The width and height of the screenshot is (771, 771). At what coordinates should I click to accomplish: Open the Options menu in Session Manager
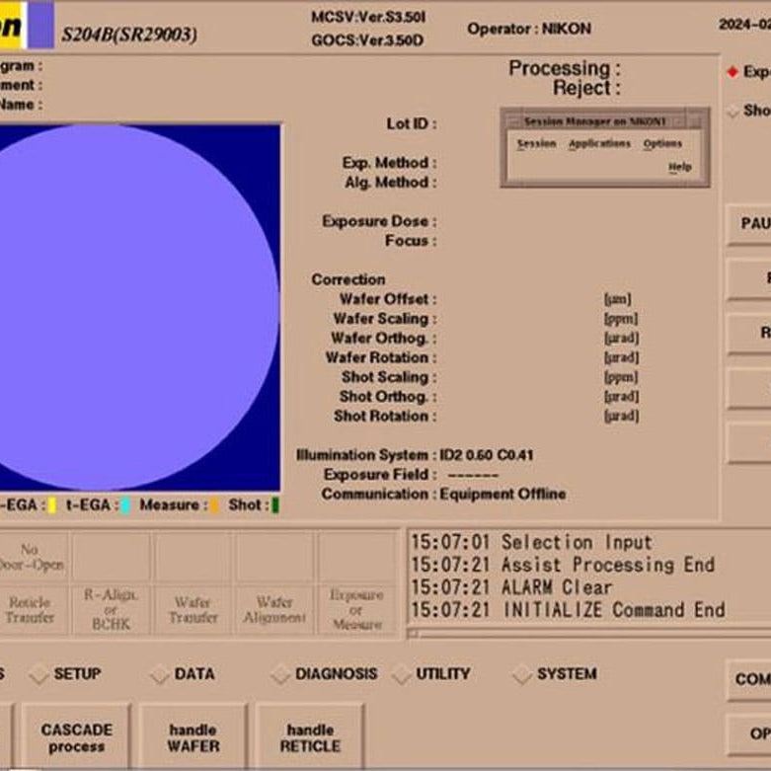click(x=662, y=144)
